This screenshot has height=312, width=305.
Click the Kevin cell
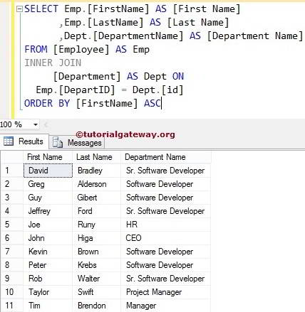[48, 252]
